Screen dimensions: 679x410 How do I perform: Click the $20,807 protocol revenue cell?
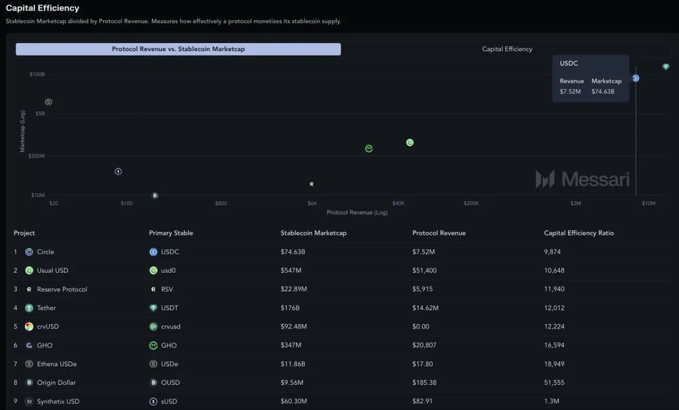pos(424,345)
